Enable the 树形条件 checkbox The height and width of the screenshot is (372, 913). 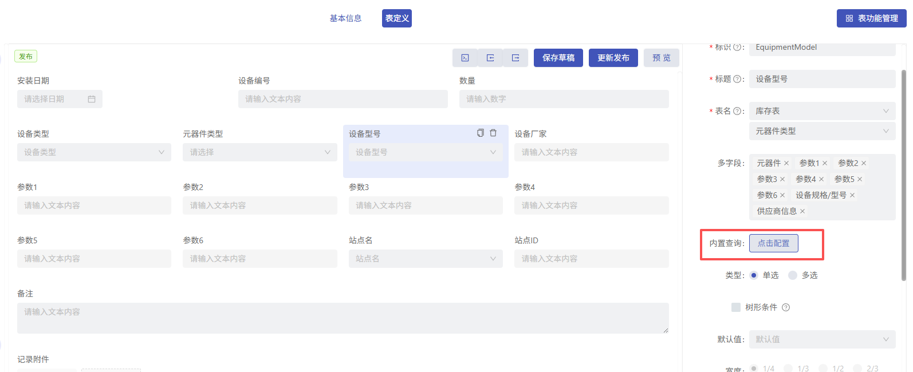click(x=736, y=307)
